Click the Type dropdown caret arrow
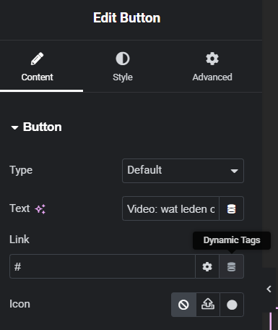The width and height of the screenshot is (278, 330). click(234, 171)
